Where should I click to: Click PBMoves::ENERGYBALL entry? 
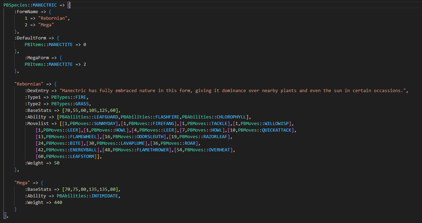[x=67, y=150]
